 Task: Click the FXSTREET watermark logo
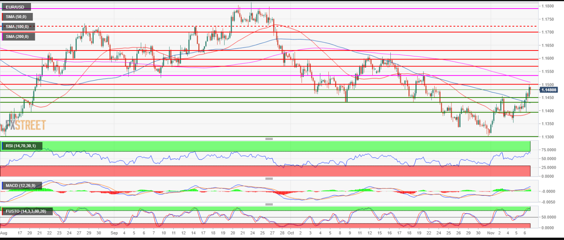[x=24, y=125]
